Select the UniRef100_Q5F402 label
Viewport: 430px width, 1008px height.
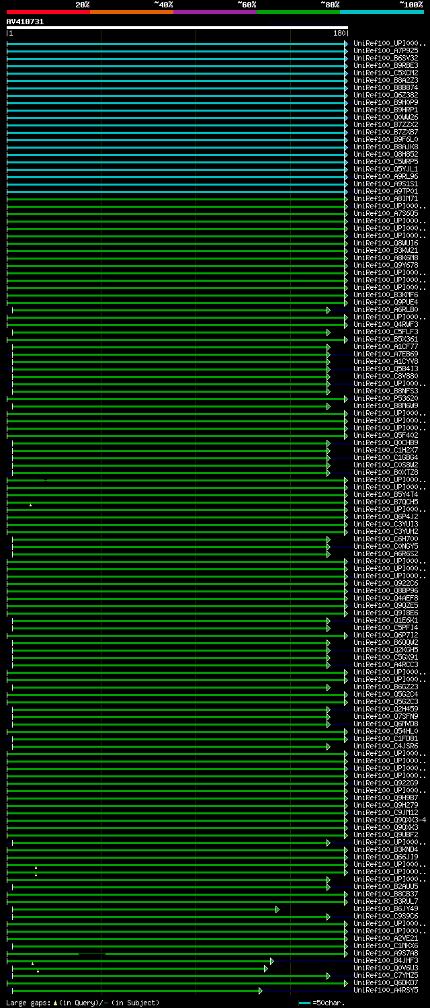pos(386,435)
